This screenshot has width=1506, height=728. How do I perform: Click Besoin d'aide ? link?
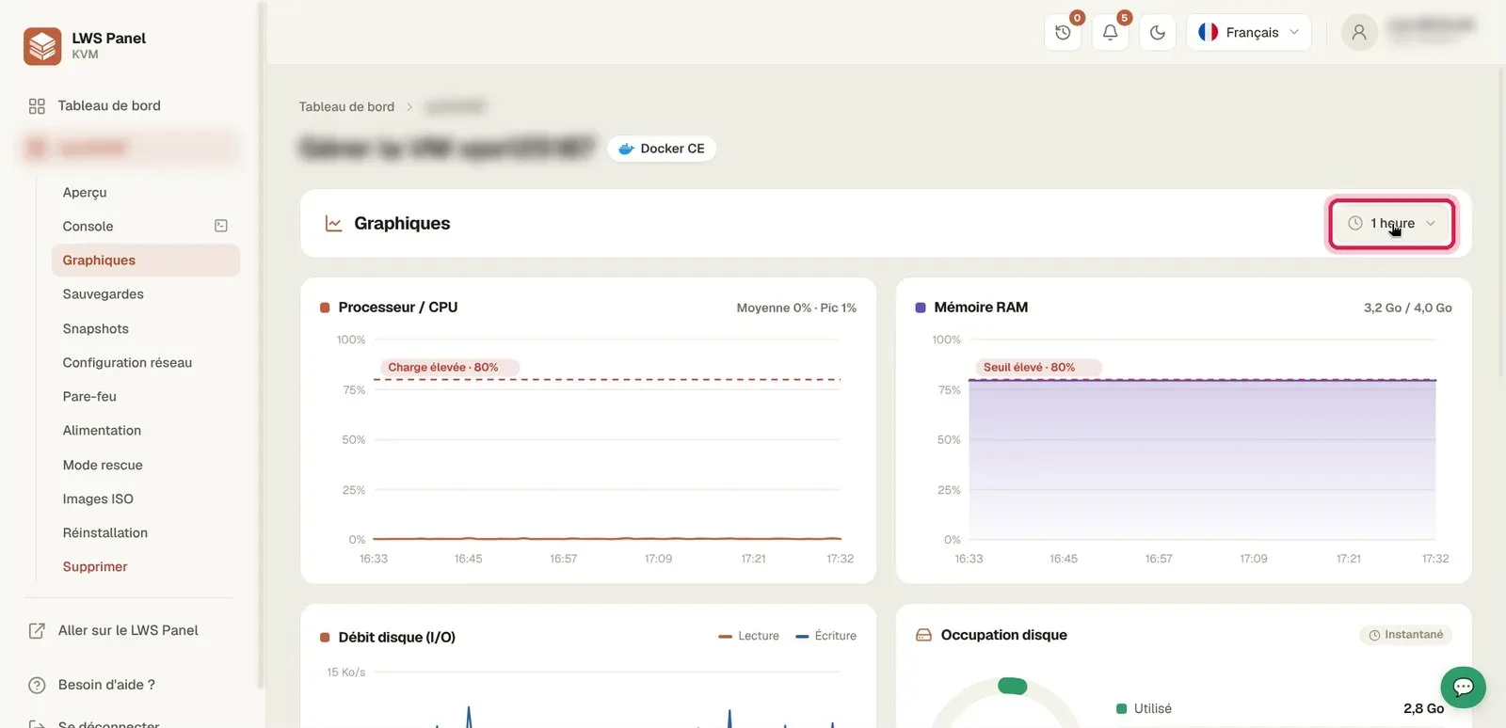coord(106,686)
